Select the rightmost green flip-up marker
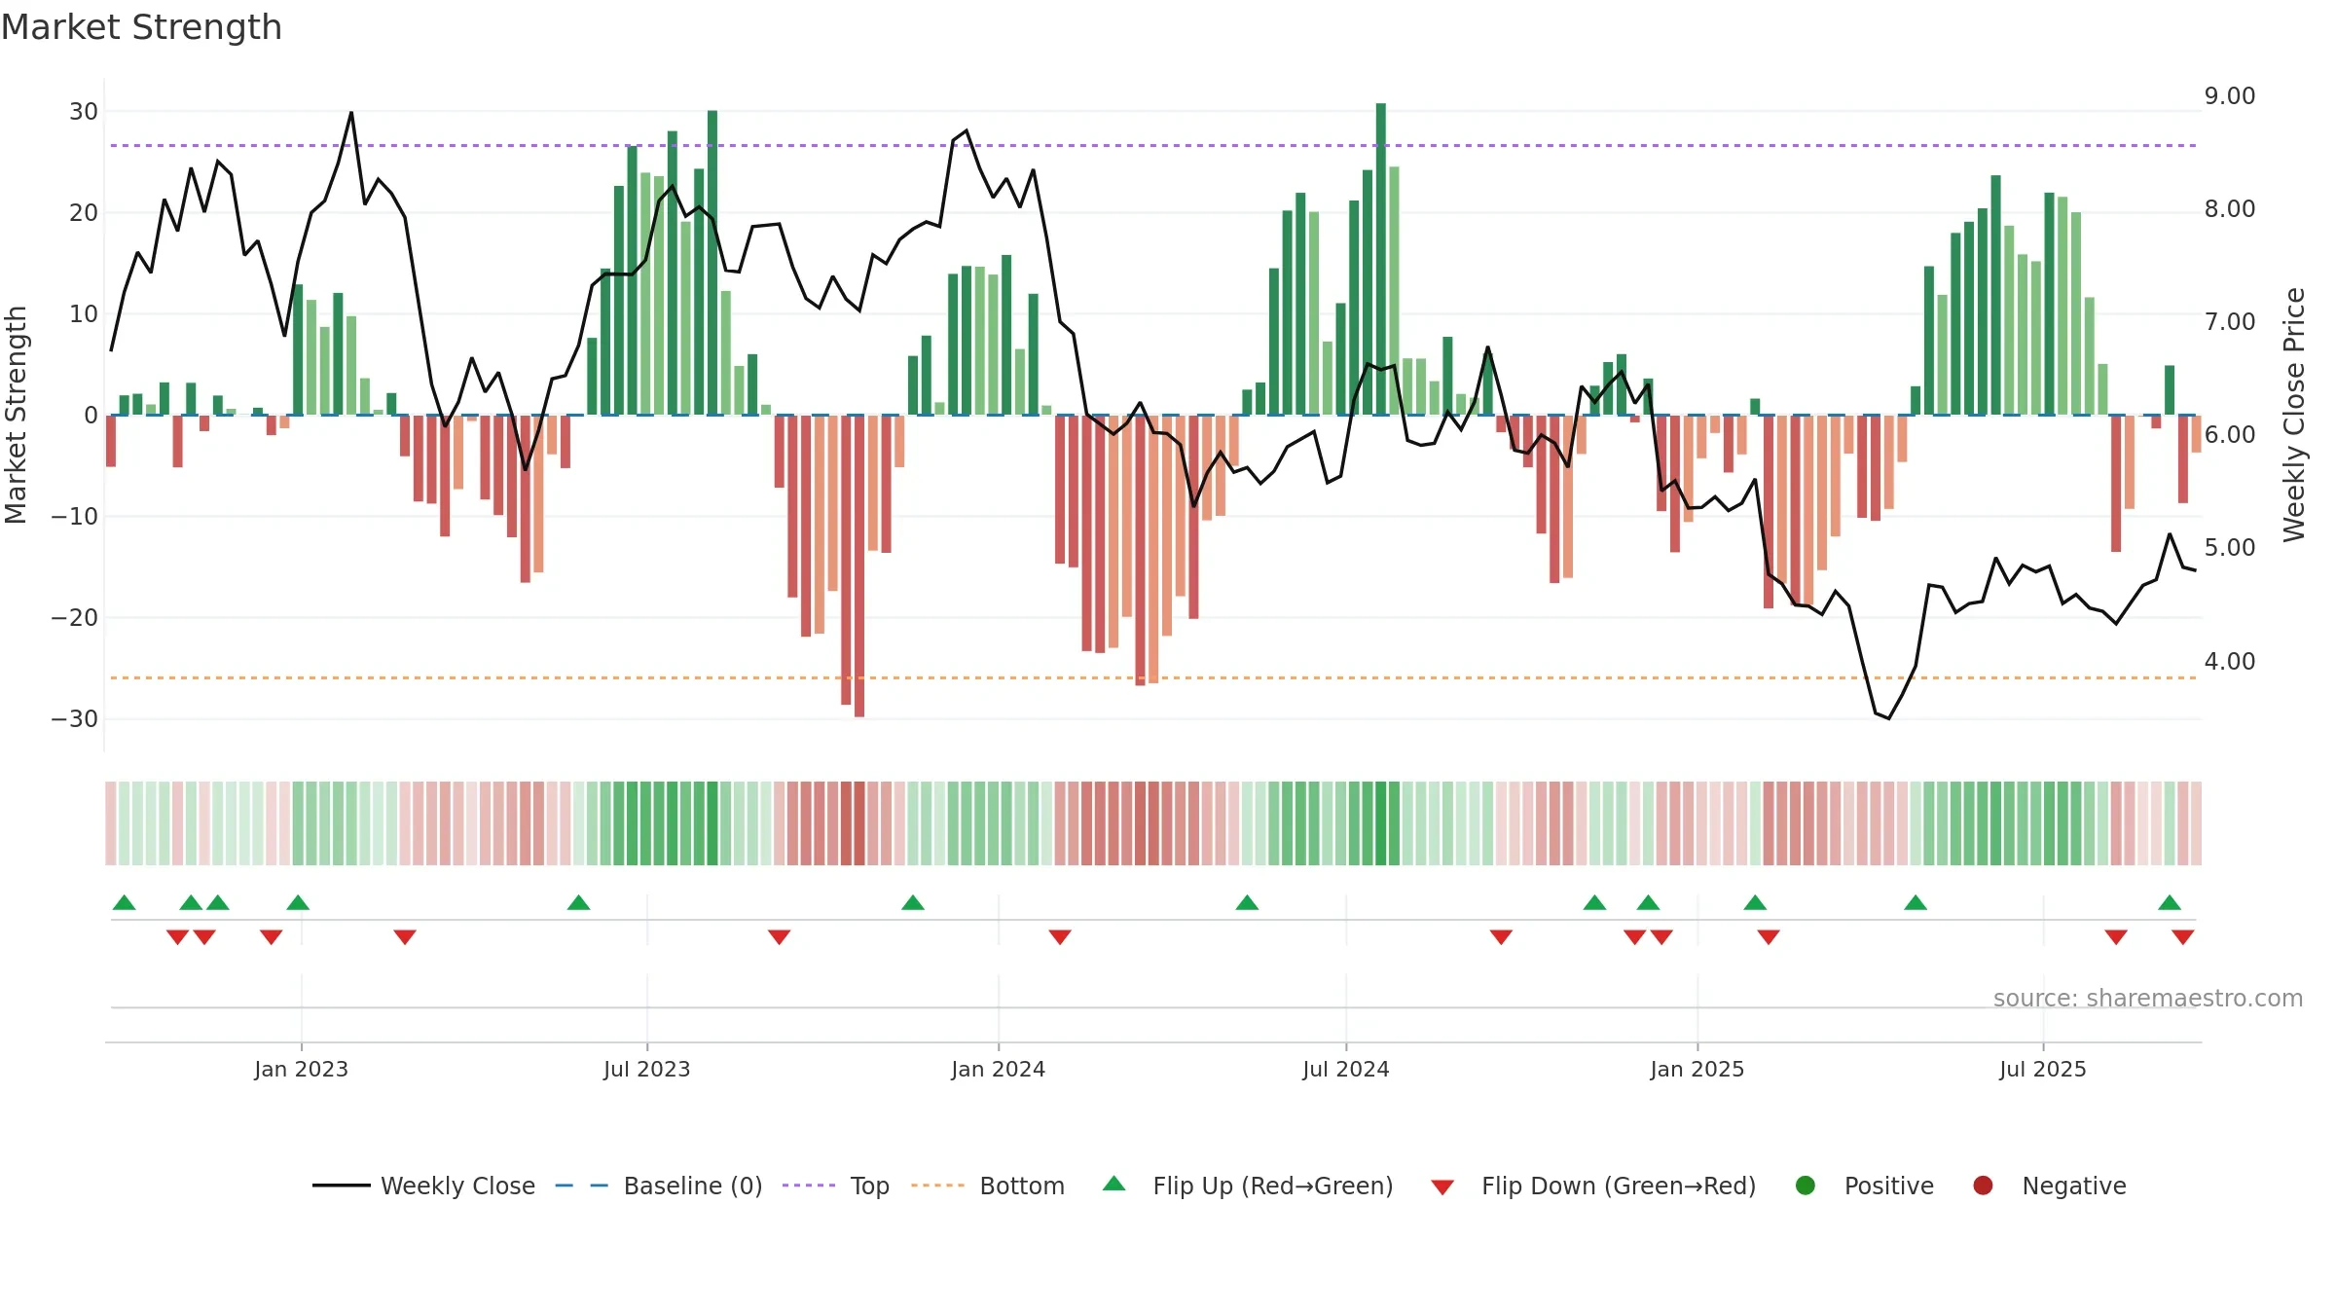The height and width of the screenshot is (1314, 2336). point(2170,902)
